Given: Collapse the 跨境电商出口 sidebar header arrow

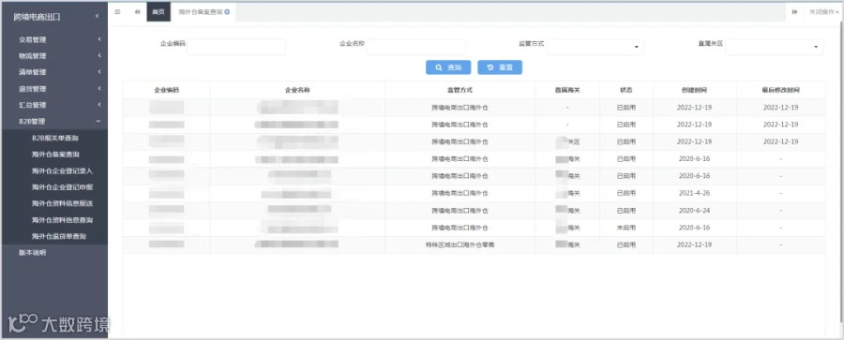Looking at the screenshot, I should click(97, 16).
